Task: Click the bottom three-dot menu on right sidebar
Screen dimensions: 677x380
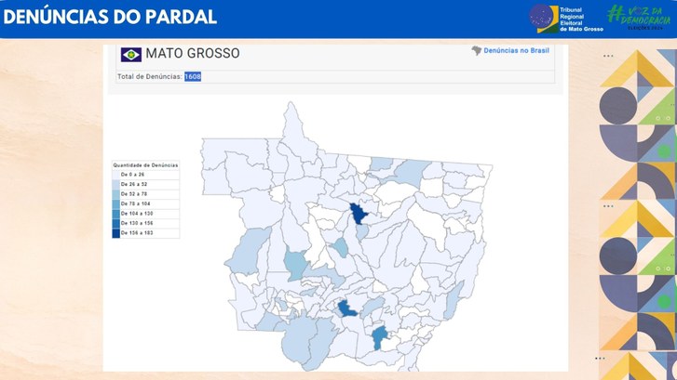Action: click(x=601, y=358)
